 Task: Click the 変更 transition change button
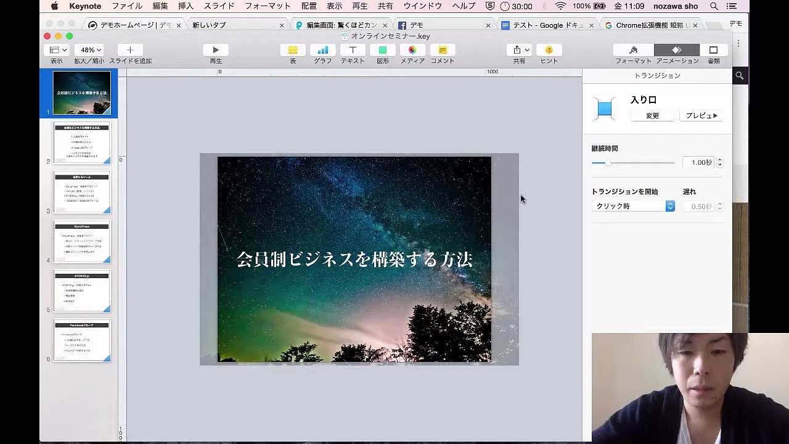click(652, 116)
